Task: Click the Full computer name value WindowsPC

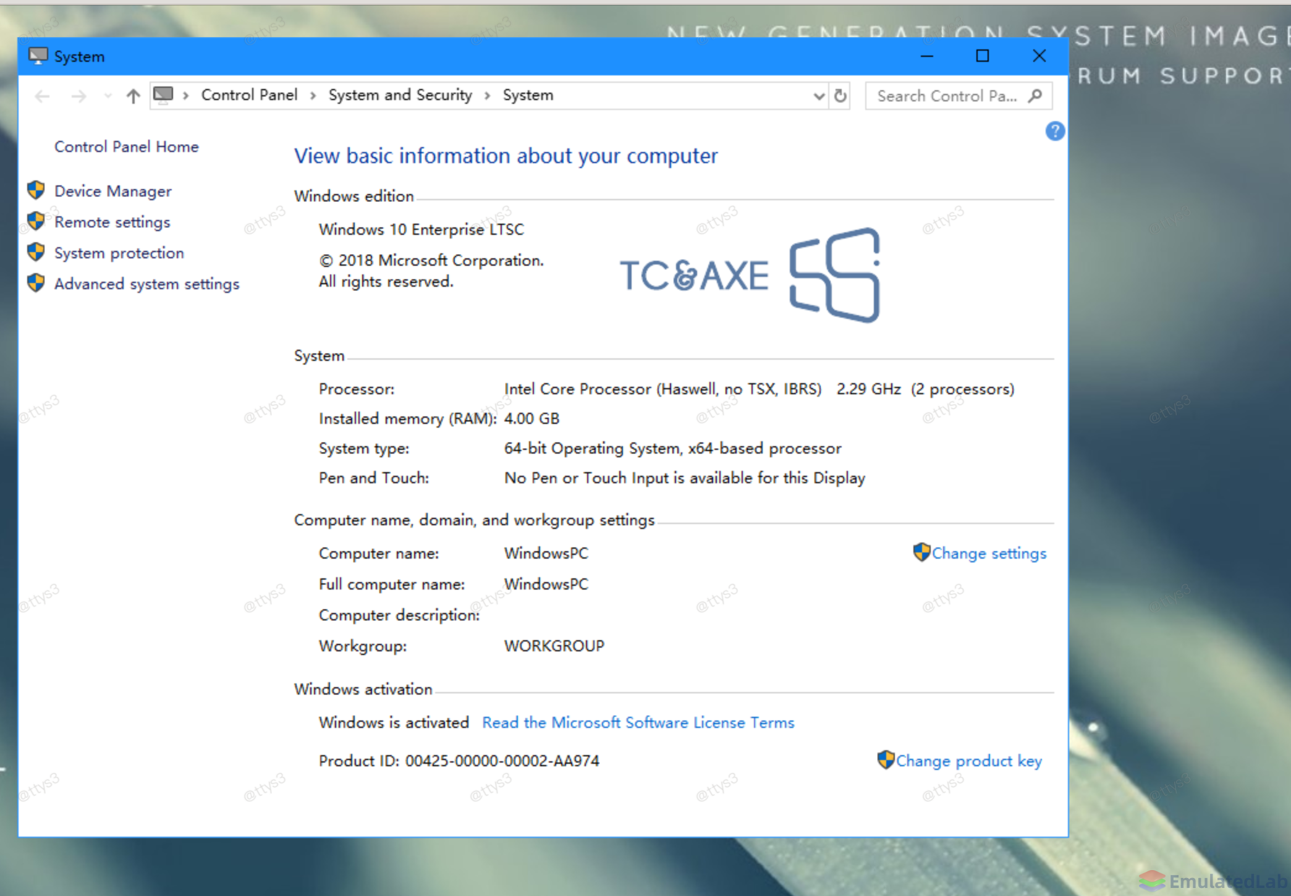Action: [x=546, y=584]
